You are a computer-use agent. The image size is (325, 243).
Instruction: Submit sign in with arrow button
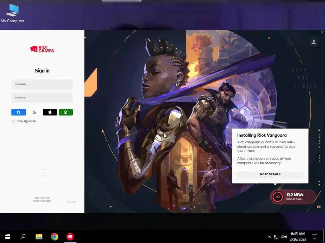click(x=42, y=176)
